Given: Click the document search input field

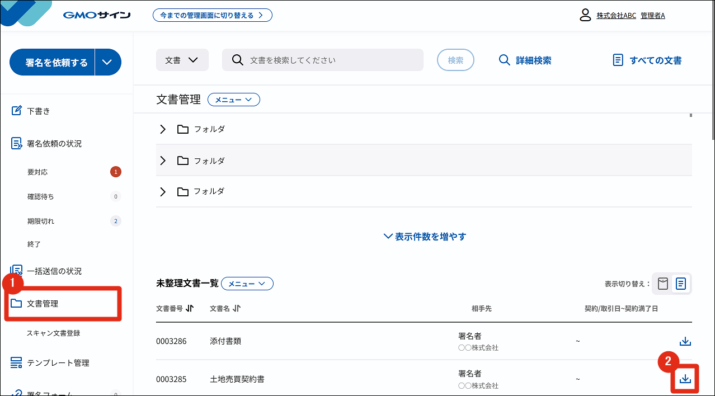Looking at the screenshot, I should pyautogui.click(x=330, y=60).
